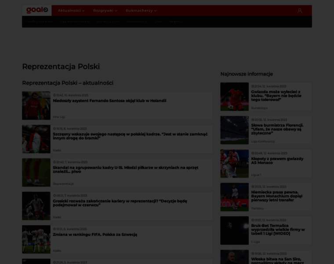This screenshot has width=334, height=264.
Task: Open Kadra tag under Grosicki article
Action: [57, 217]
